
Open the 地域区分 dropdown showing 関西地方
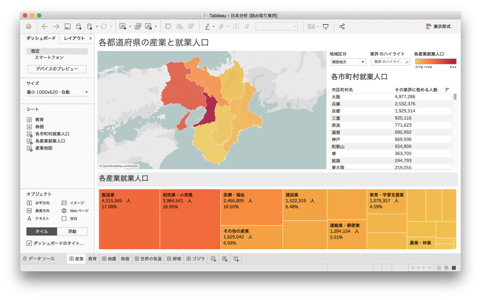347,62
